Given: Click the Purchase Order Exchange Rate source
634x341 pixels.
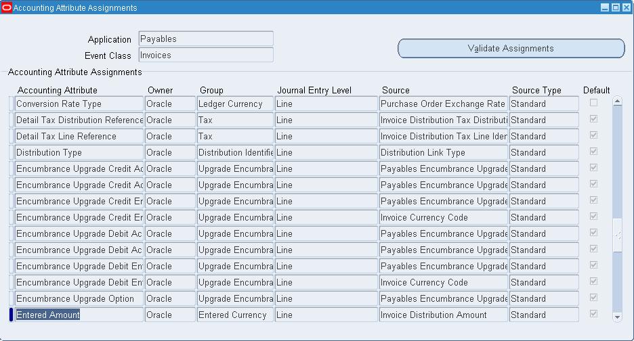Looking at the screenshot, I should pyautogui.click(x=443, y=104).
